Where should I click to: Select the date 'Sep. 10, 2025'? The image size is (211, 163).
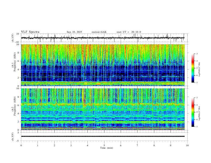coord(74,32)
